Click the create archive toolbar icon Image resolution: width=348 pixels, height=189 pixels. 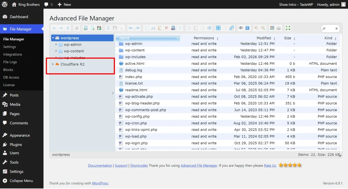point(263,28)
